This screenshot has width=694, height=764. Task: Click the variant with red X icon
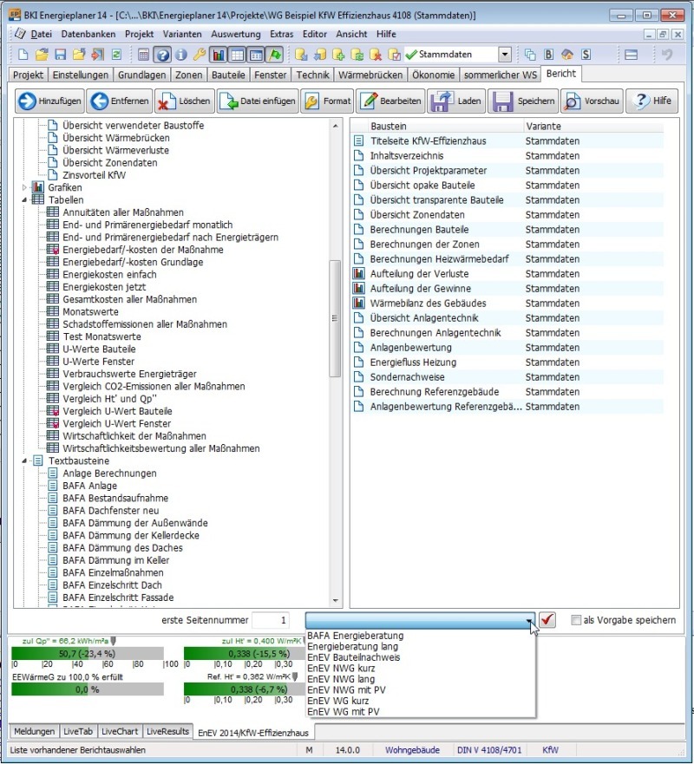pos(376,55)
